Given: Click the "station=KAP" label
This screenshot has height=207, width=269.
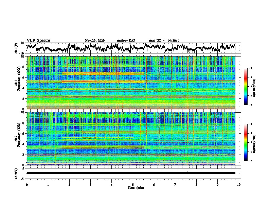Looking at the screenshot, I should [126, 41].
